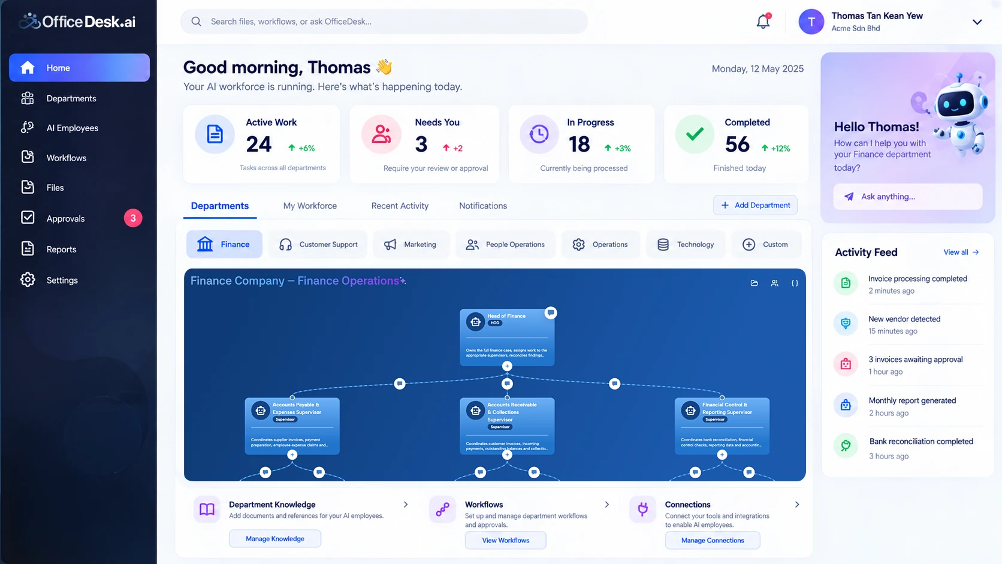Click the search magnifier icon
The image size is (1002, 564).
(196, 22)
